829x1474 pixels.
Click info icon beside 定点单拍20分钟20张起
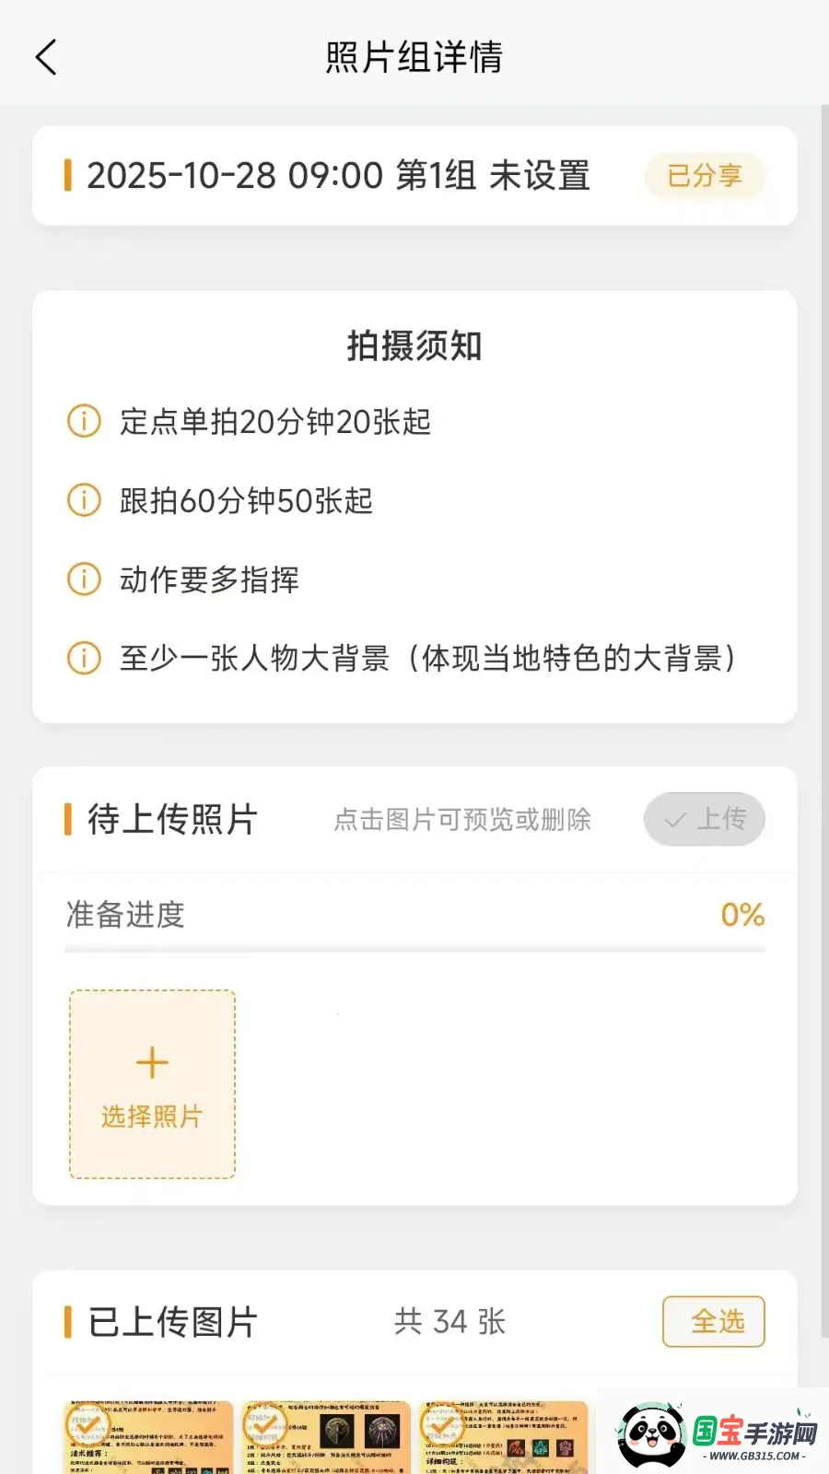click(84, 422)
